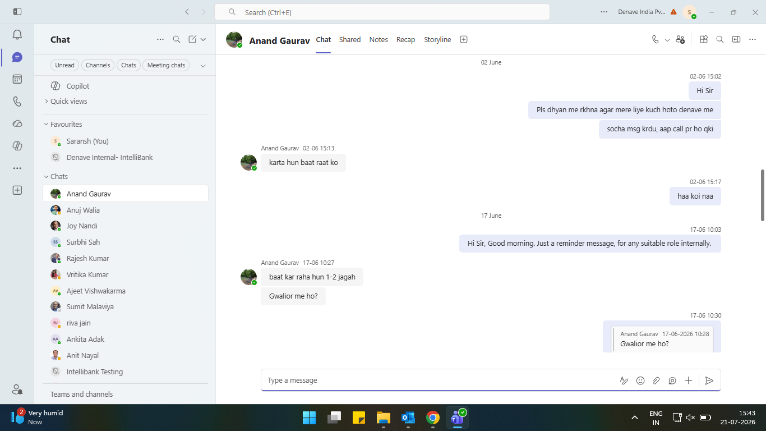The width and height of the screenshot is (766, 431).
Task: Click the message scrollbar thumb
Action: point(762,195)
